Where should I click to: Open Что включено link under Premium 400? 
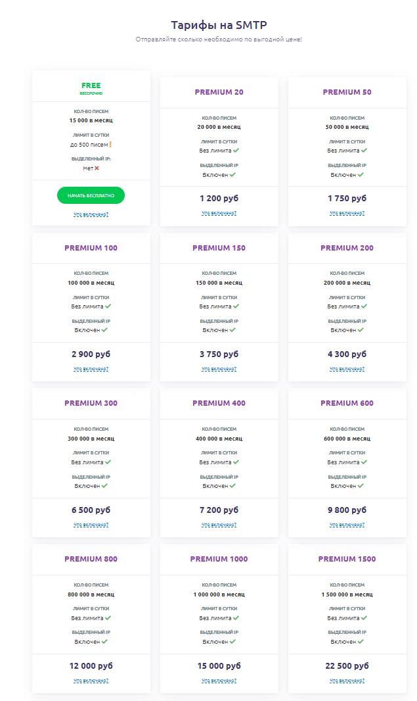pyautogui.click(x=219, y=525)
